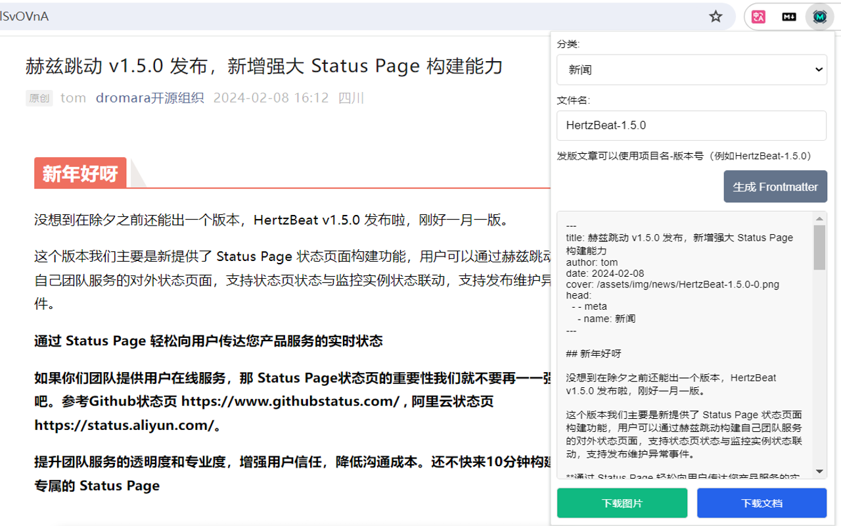841x526 pixels.
Task: Click the 四川 location text
Action: (351, 98)
